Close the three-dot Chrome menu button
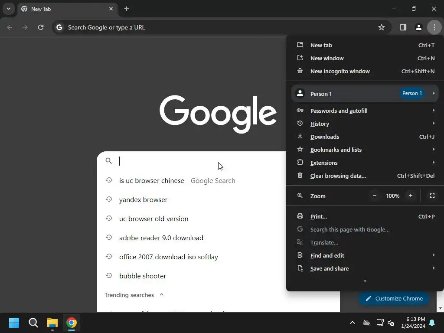 coord(434,27)
